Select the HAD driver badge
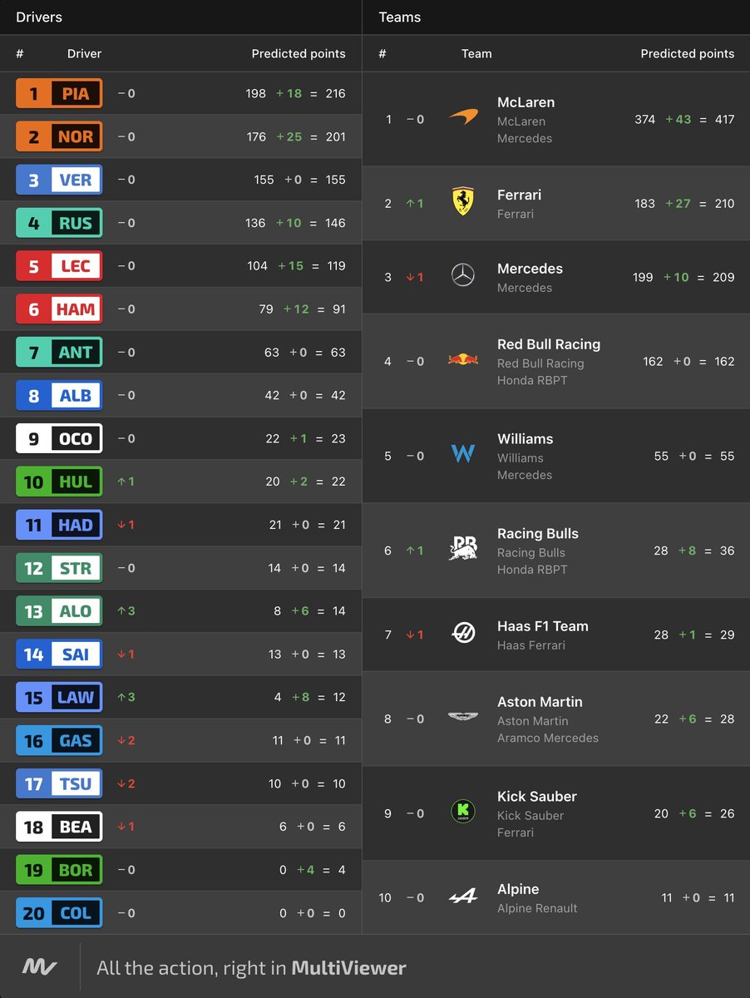Screen dimensions: 750x998 tap(59, 525)
